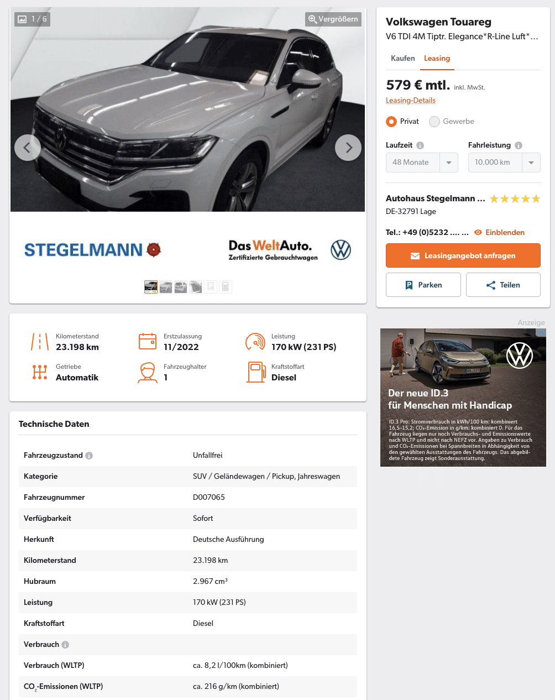
Task: Open info icon next to Fahrleistung
Action: pyautogui.click(x=519, y=145)
